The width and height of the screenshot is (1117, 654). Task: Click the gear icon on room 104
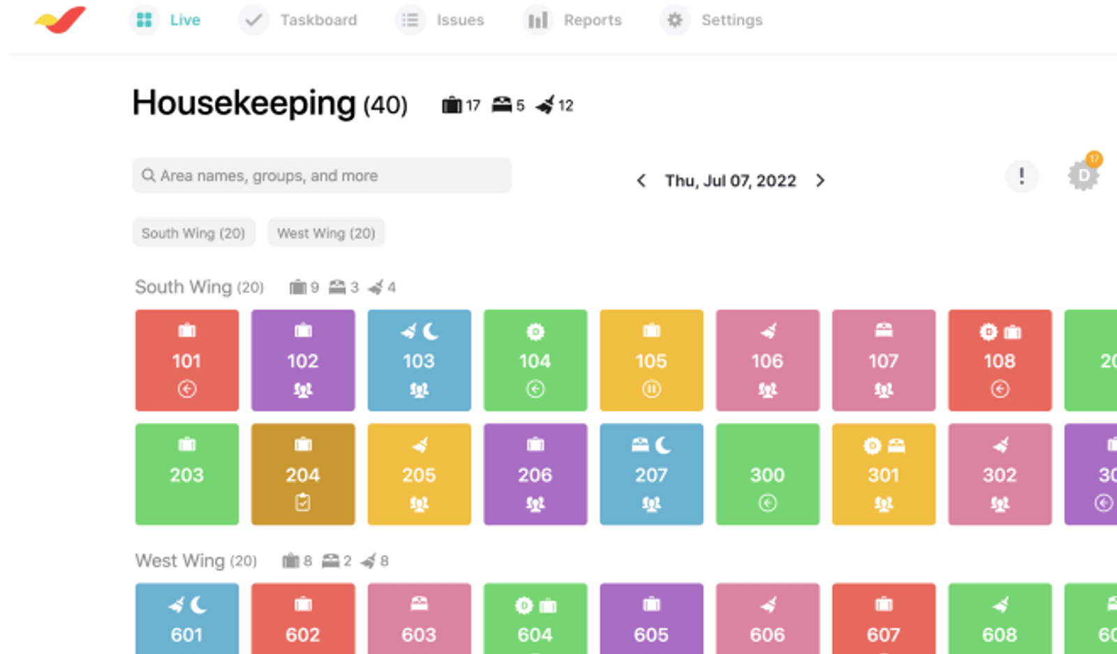coord(535,332)
